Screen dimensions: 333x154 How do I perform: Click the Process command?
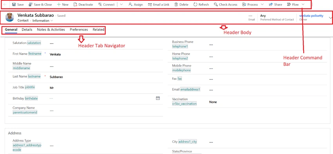coord(250,4)
